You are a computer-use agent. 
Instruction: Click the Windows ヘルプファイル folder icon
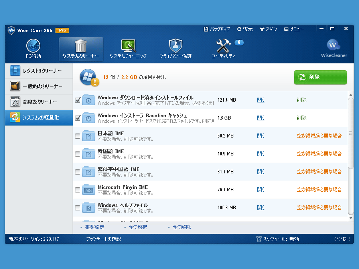(89, 208)
